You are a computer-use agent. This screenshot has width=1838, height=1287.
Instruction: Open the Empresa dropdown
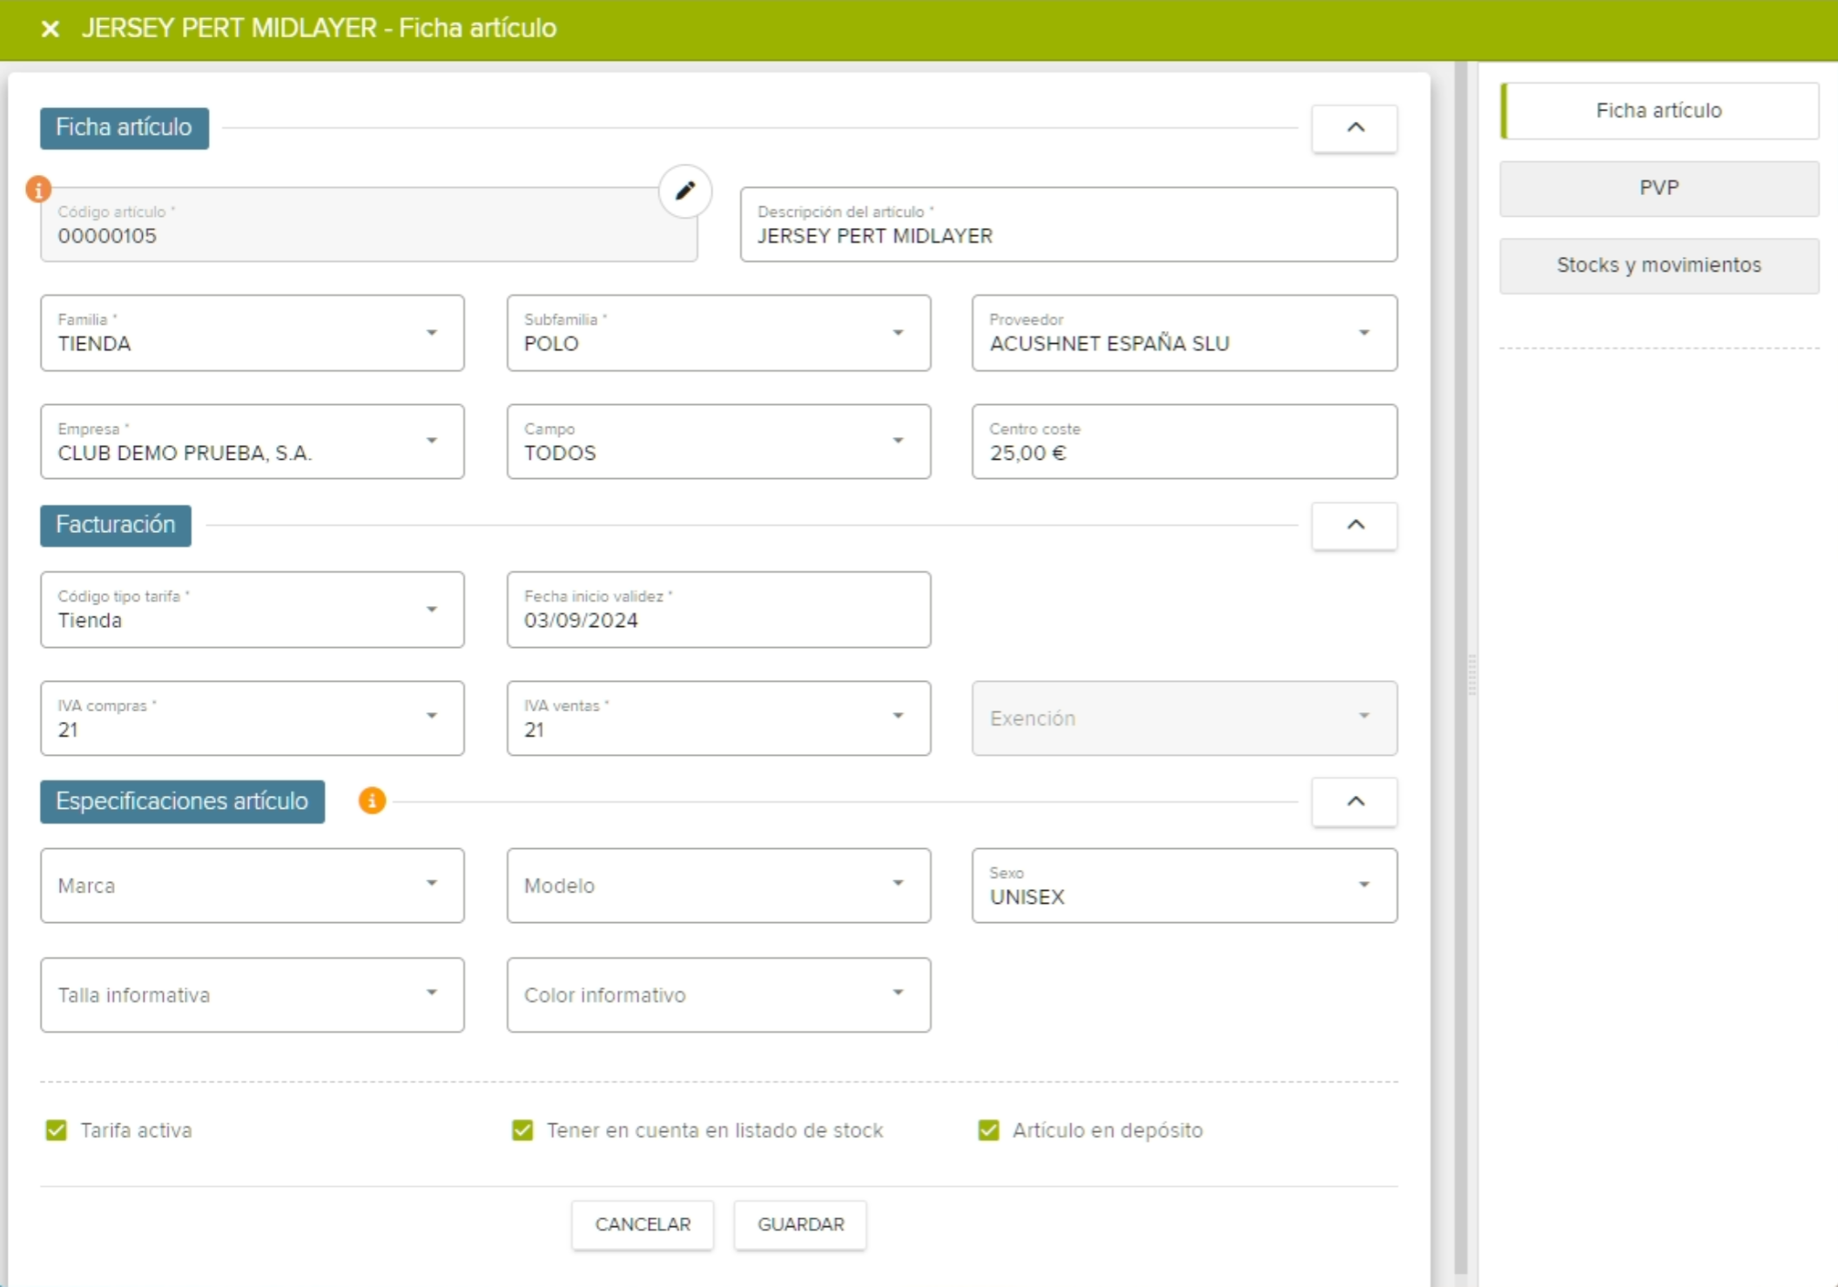[x=252, y=441]
